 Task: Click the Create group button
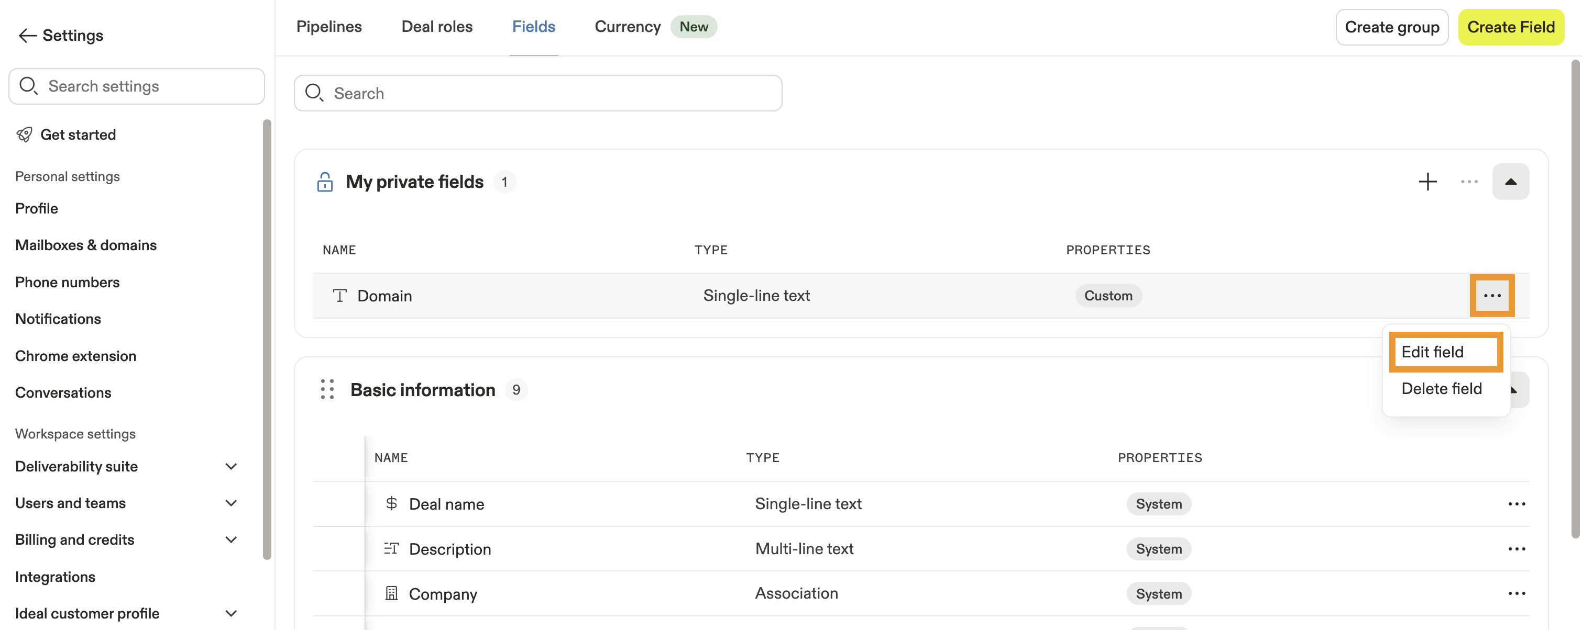point(1391,27)
